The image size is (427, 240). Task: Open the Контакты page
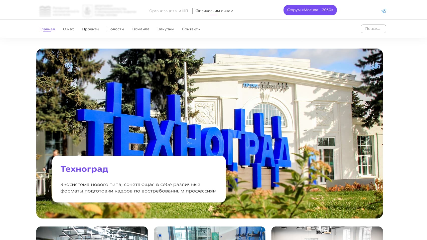click(191, 29)
